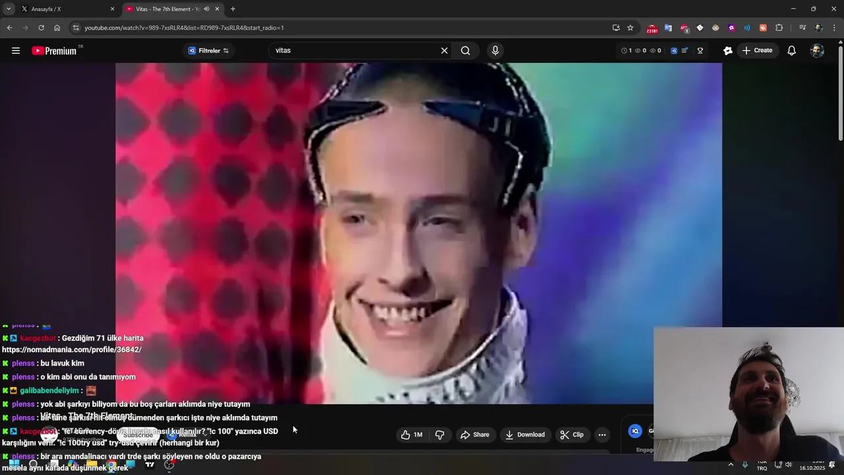Open Filtreler filter dropdown
This screenshot has width=844, height=475.
[x=208, y=51]
